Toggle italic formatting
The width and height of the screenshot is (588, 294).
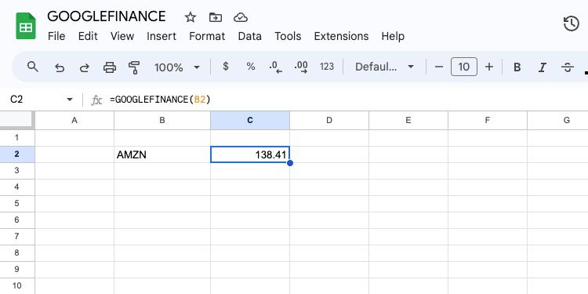(542, 67)
